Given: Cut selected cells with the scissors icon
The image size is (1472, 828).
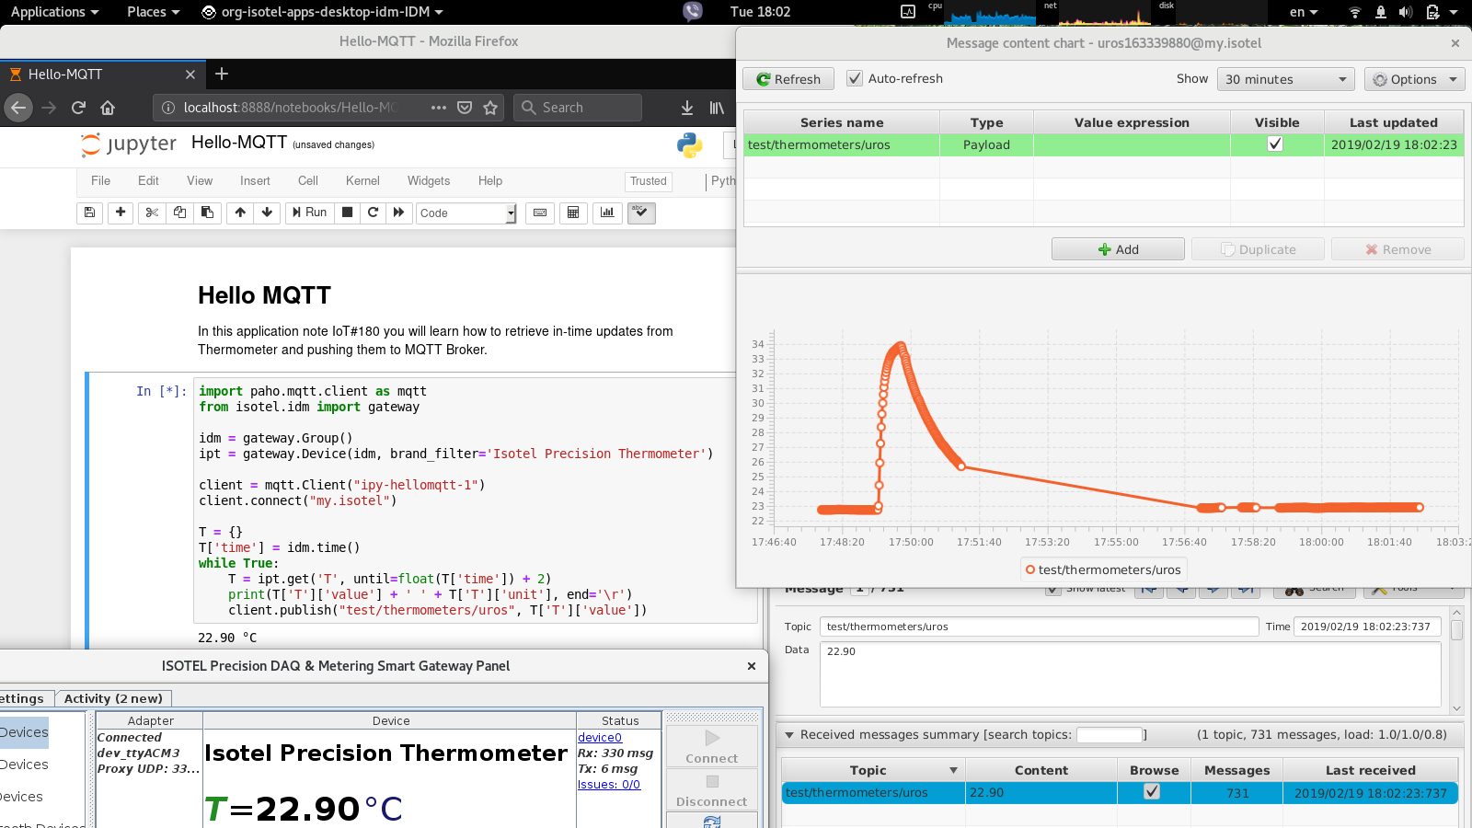Looking at the screenshot, I should point(152,213).
